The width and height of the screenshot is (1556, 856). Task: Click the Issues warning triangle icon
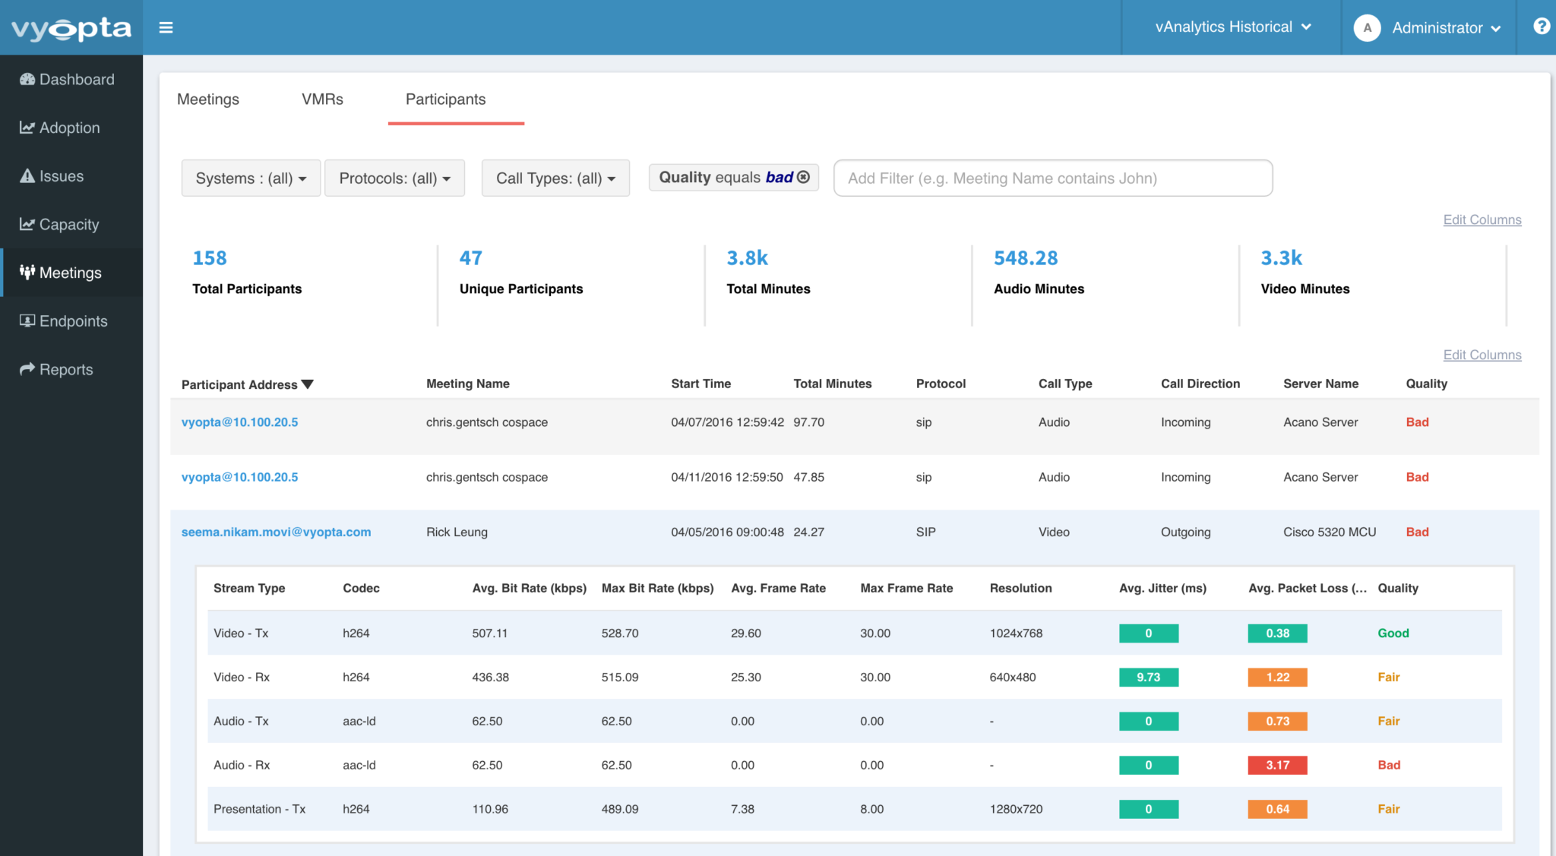click(x=27, y=175)
